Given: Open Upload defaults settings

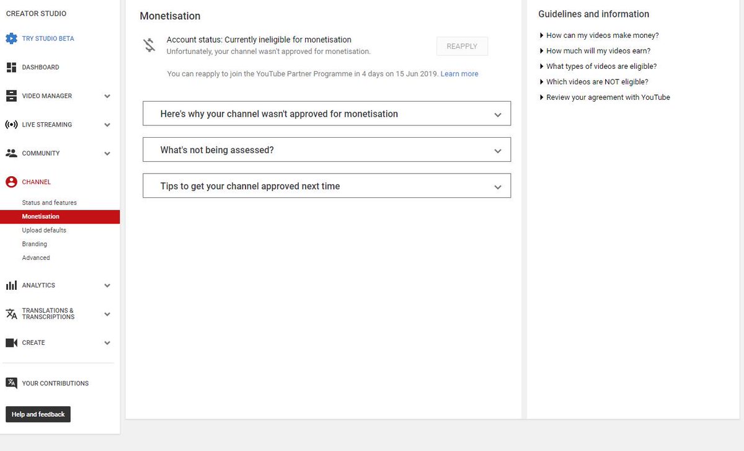Looking at the screenshot, I should [x=44, y=230].
